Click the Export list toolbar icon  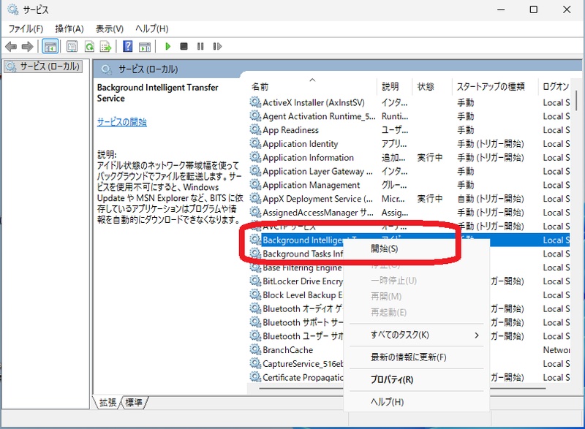pos(105,47)
